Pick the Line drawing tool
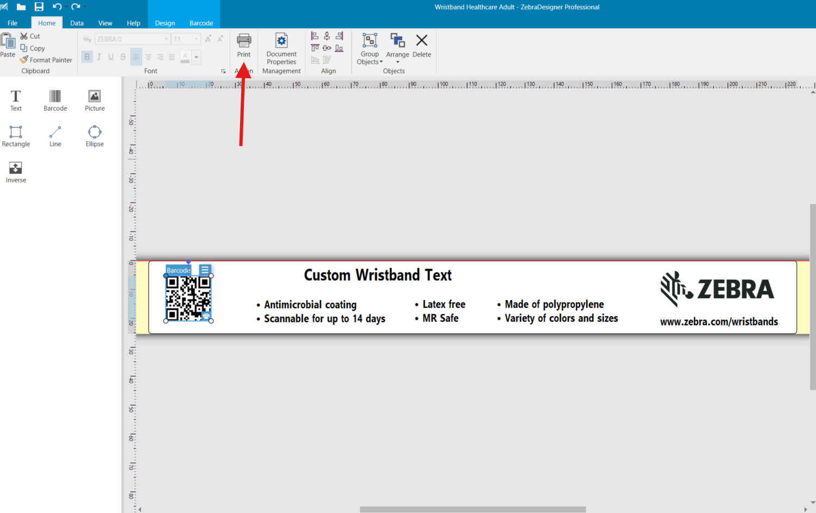Image resolution: width=816 pixels, height=513 pixels. [55, 136]
